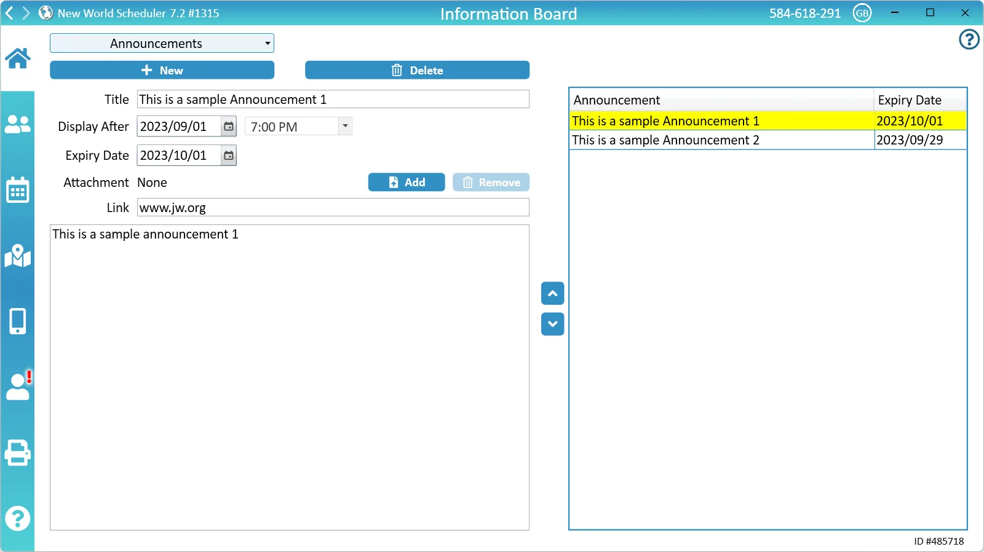Viewport: 984px width, 552px height.
Task: Sort by the Announcement column header
Action: (x=722, y=100)
